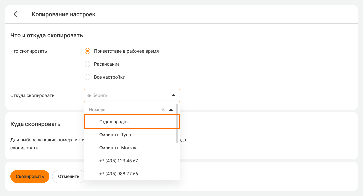Pick the number +7 (495) 123-45-67
The image size is (363, 196).
(x=118, y=161)
